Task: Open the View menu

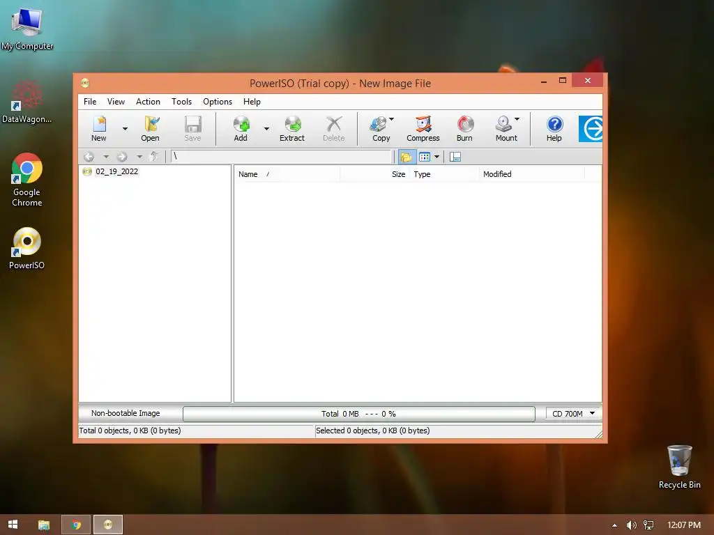Action: click(116, 102)
